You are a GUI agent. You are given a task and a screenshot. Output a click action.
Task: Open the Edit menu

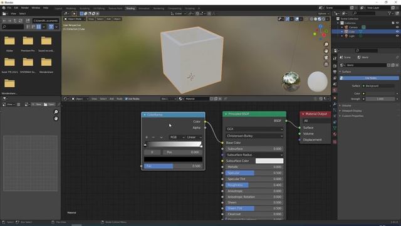pyautogui.click(x=16, y=8)
